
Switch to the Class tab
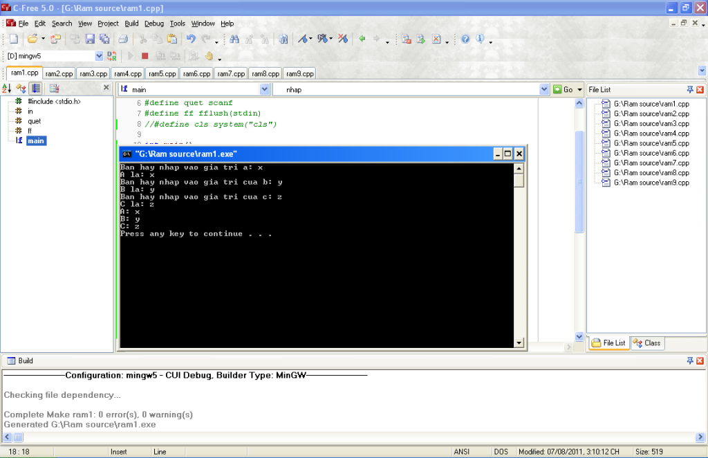coord(647,343)
